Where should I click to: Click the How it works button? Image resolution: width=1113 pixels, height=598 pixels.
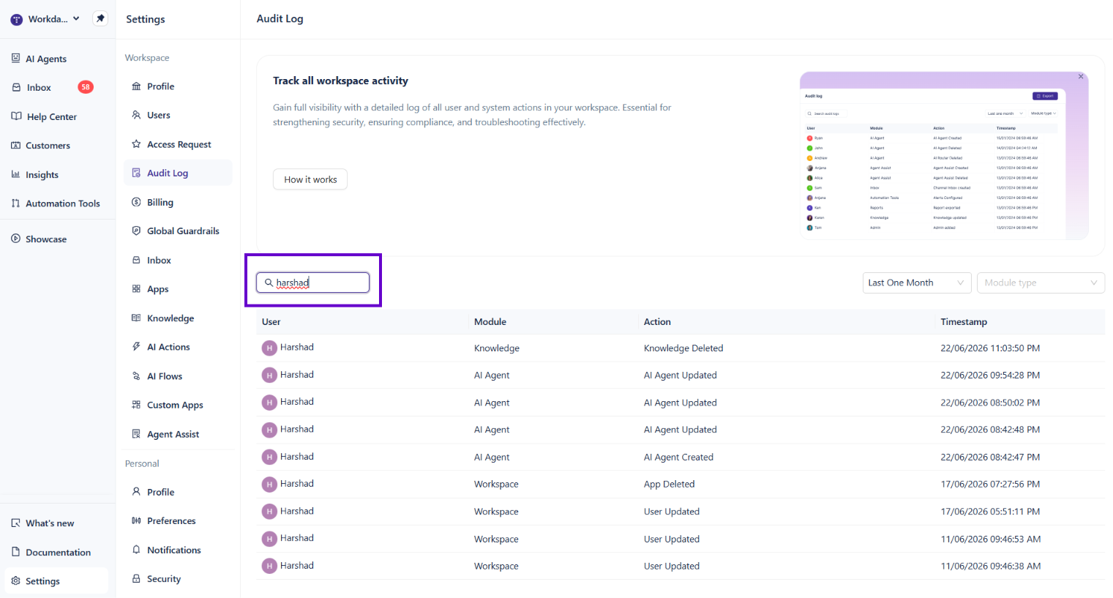310,179
